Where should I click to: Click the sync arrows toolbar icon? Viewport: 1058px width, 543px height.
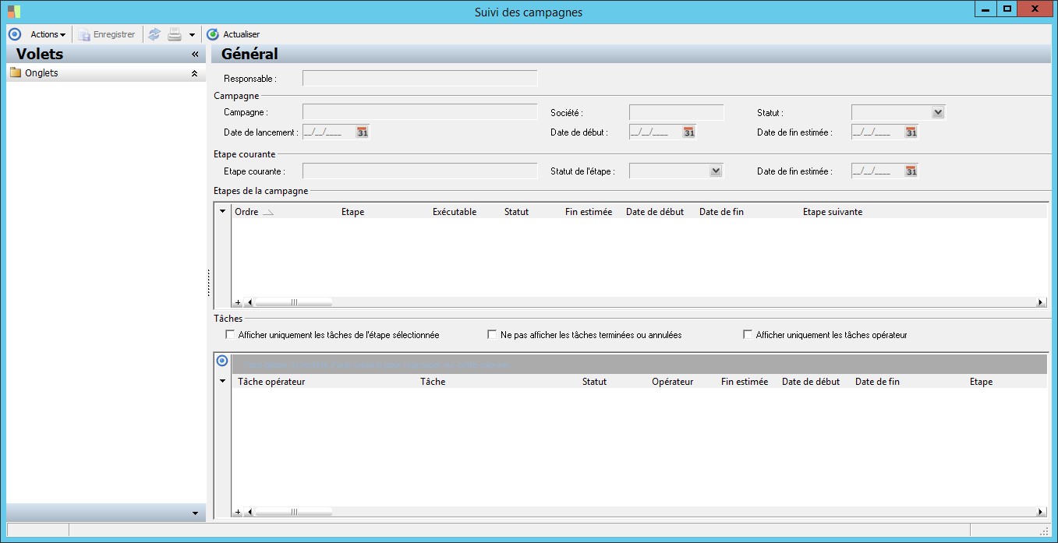pyautogui.click(x=154, y=34)
